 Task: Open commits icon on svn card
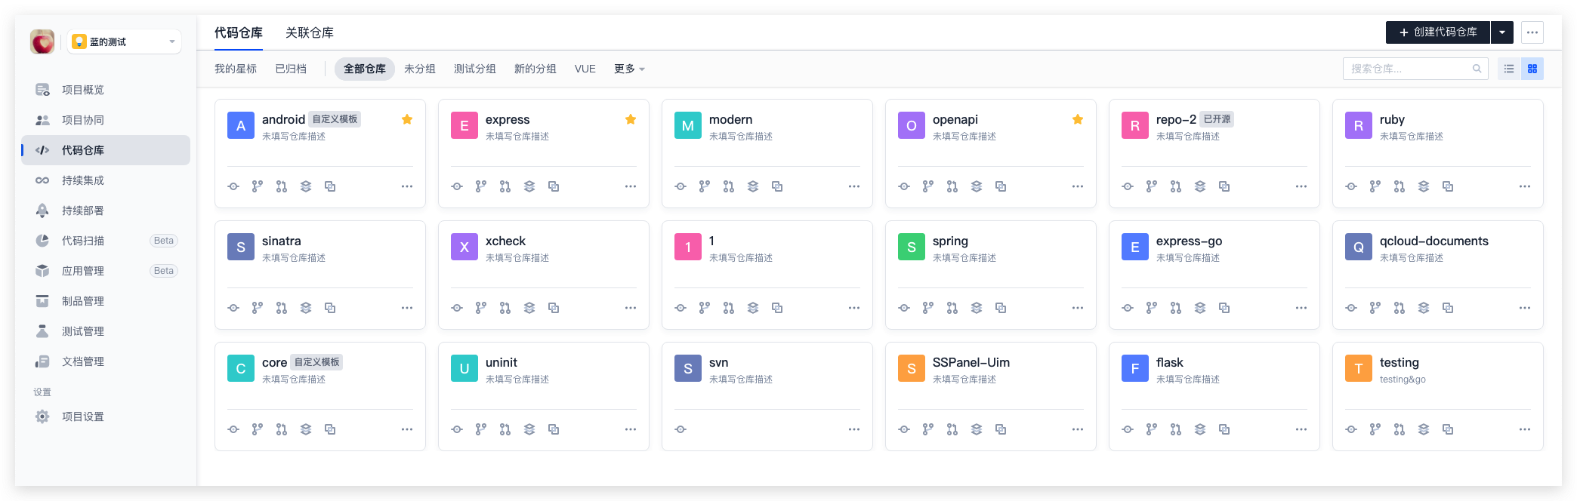pyautogui.click(x=680, y=429)
